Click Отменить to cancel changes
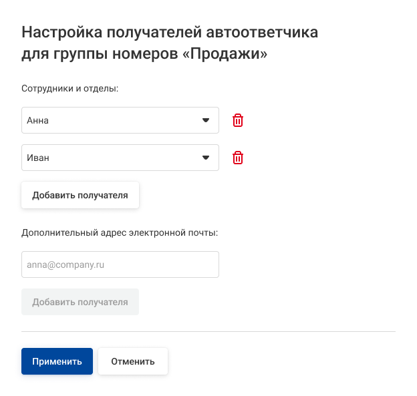The image size is (417, 396). tap(133, 361)
